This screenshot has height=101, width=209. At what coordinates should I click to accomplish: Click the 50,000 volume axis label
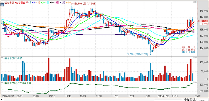[205, 72]
